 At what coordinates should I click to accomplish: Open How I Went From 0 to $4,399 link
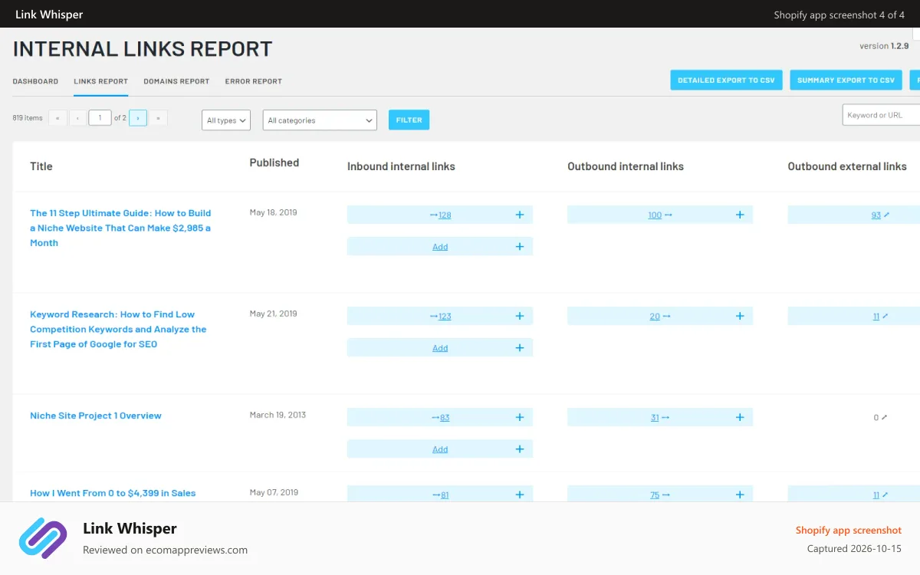113,493
